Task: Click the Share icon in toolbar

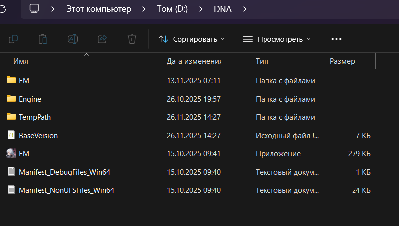Action: 102,39
